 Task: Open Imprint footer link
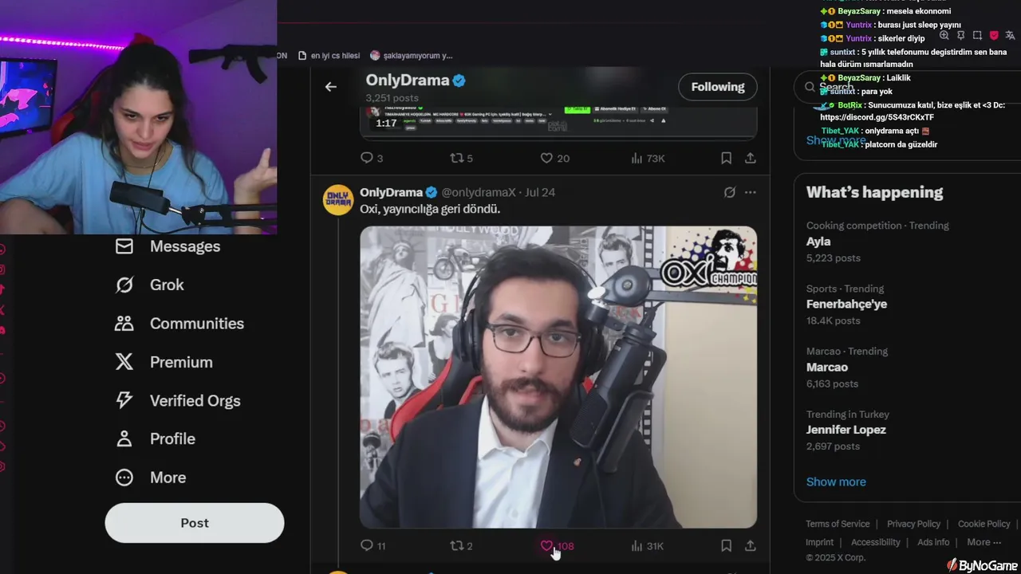(819, 542)
